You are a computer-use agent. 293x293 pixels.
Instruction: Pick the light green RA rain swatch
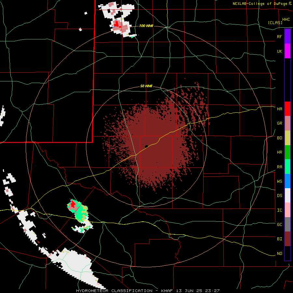click(x=287, y=167)
